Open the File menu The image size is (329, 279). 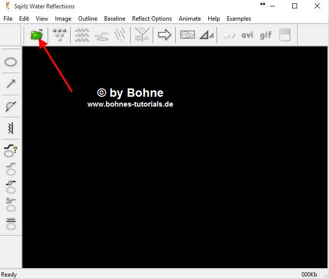click(x=8, y=19)
